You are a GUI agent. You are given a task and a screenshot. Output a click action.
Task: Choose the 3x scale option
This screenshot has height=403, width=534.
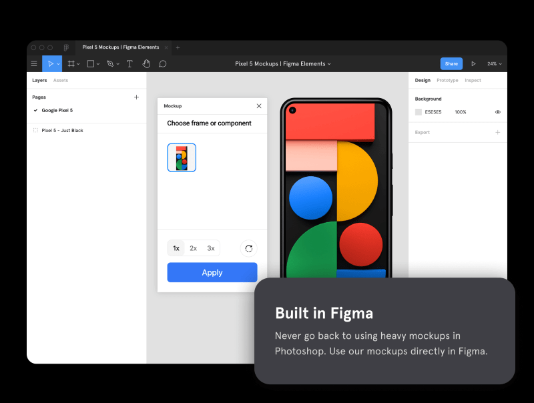211,248
